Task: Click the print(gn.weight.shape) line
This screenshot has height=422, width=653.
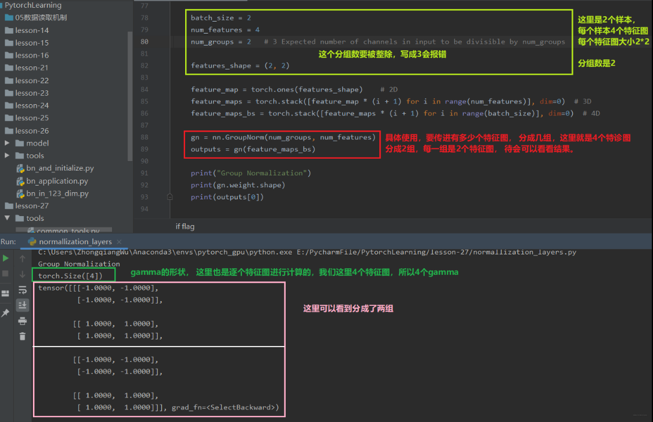Action: [238, 185]
